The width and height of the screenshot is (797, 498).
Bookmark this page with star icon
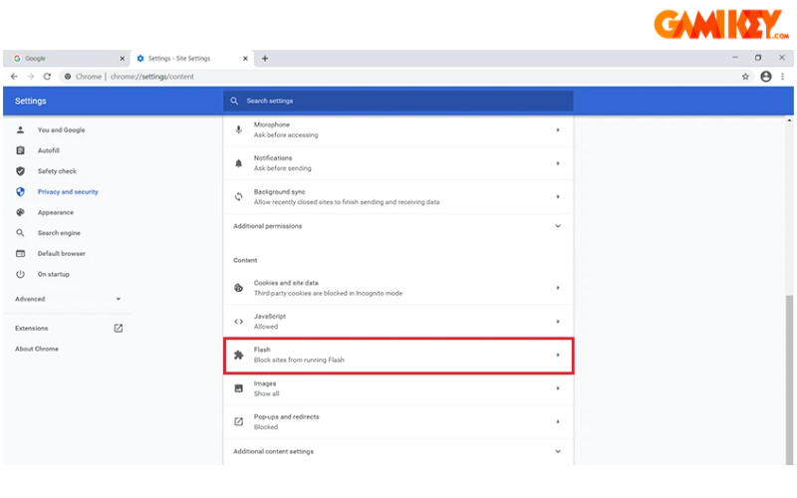[745, 77]
